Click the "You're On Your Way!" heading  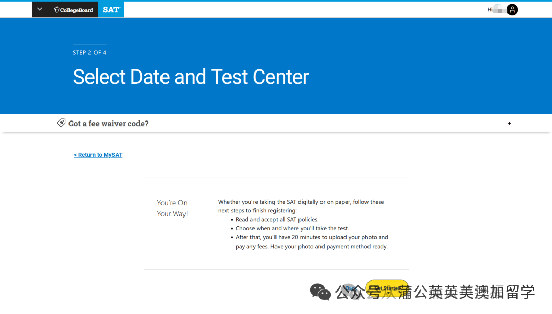(172, 208)
